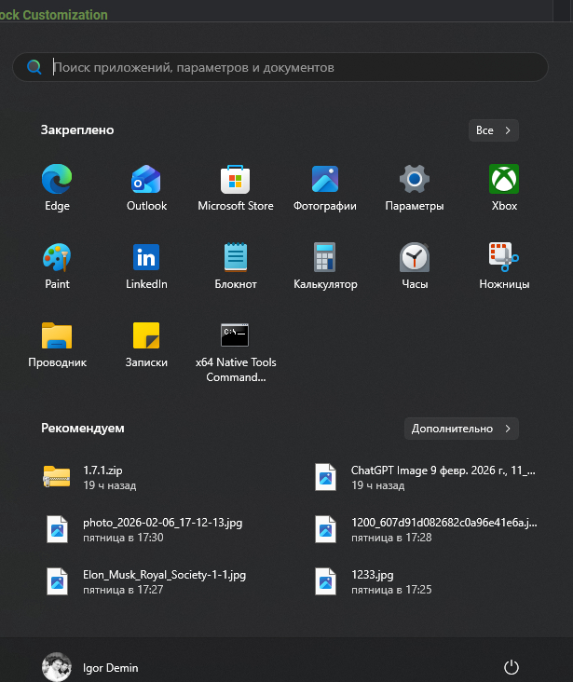Open the LinkedIn app
This screenshot has width=573, height=682.
point(146,266)
